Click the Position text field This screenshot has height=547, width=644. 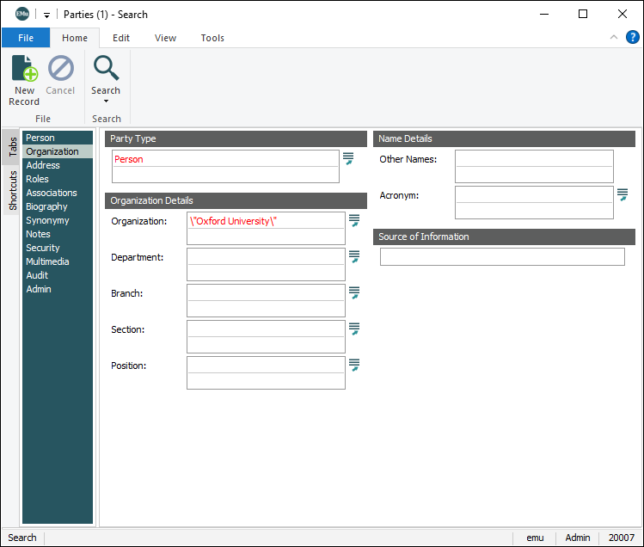point(266,366)
